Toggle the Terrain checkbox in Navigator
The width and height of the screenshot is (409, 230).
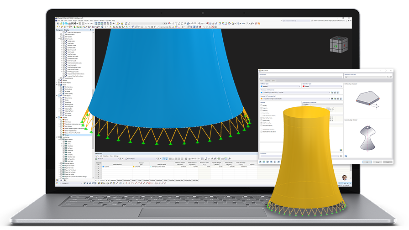[x=61, y=135]
